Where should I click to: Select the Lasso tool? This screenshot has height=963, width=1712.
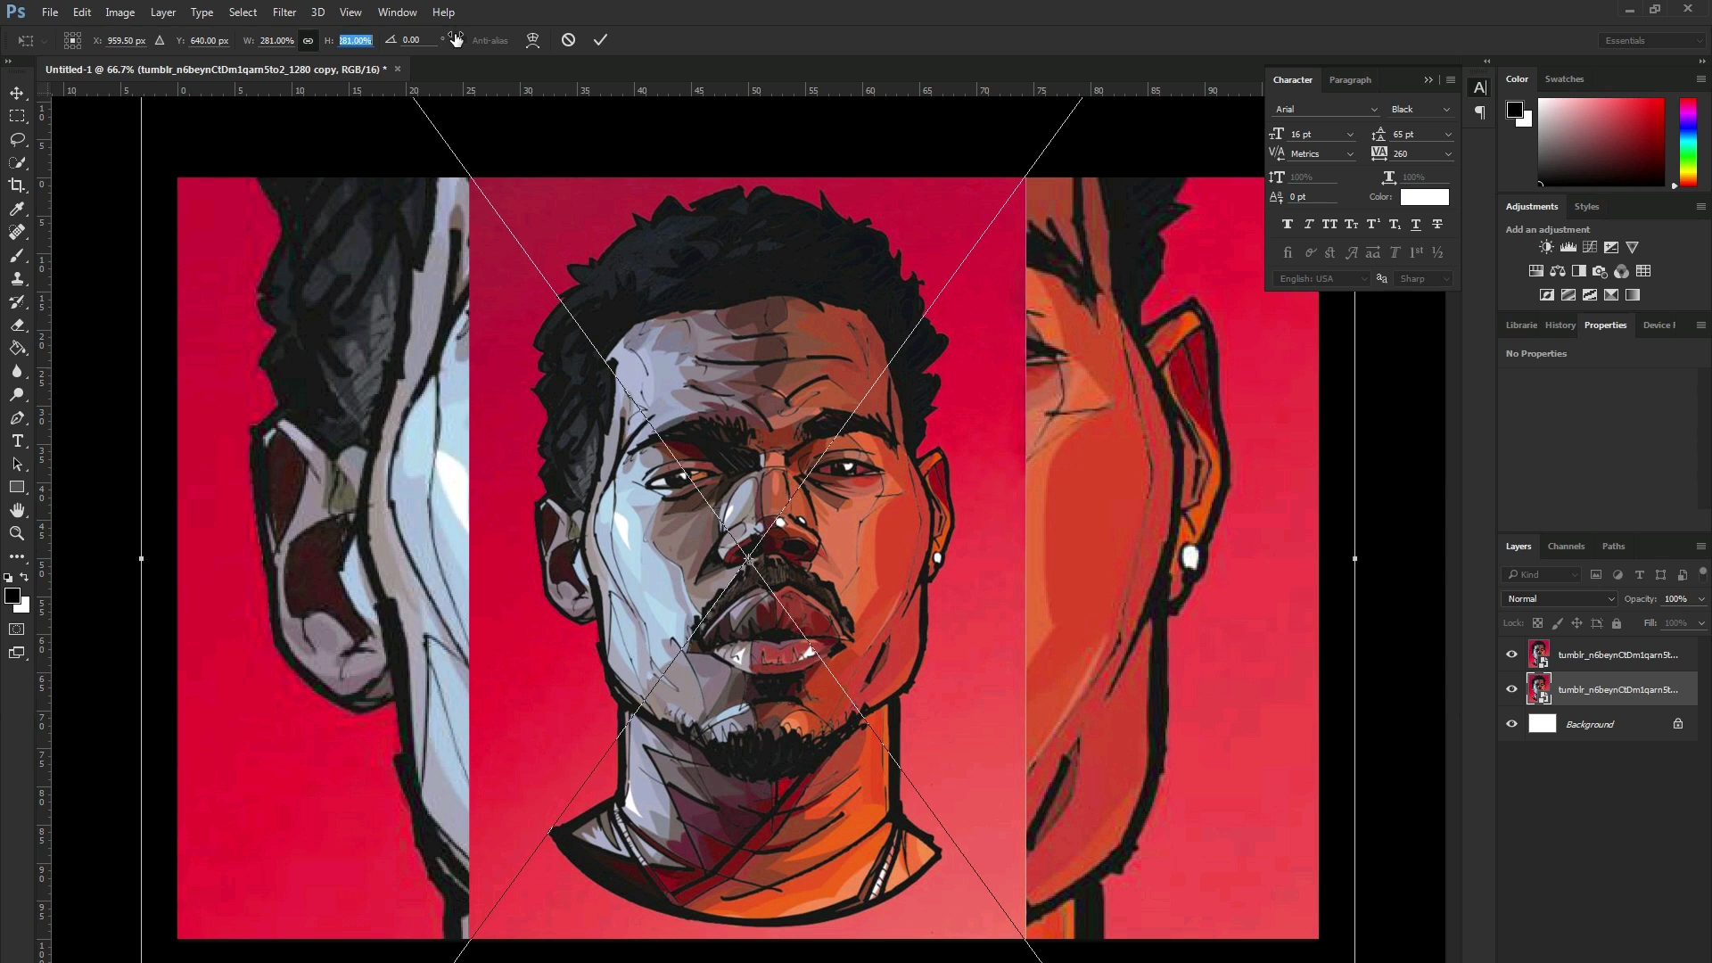pos(17,139)
